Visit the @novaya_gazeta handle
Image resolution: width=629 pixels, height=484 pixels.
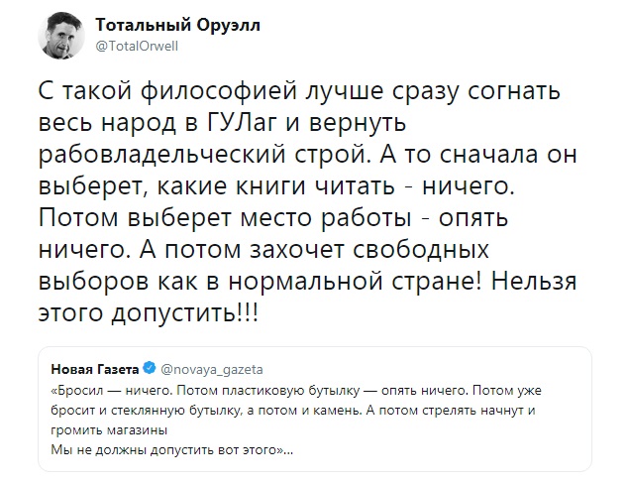pyautogui.click(x=212, y=369)
